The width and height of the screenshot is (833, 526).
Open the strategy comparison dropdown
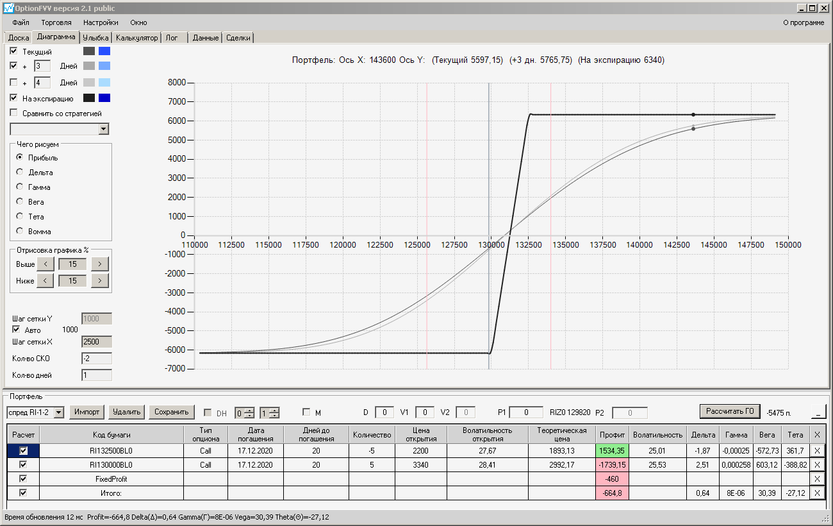click(x=104, y=130)
